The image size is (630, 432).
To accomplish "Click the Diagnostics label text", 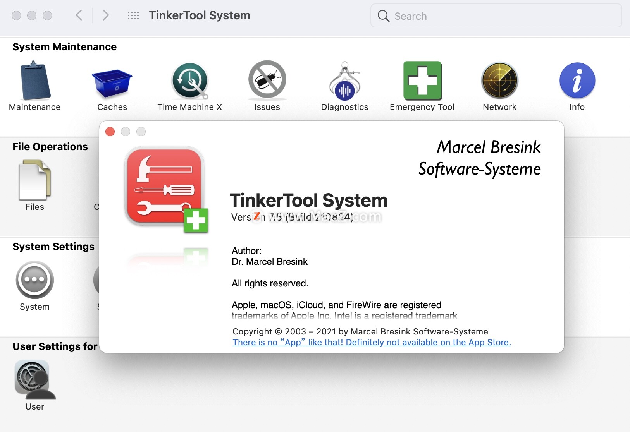I will point(345,107).
